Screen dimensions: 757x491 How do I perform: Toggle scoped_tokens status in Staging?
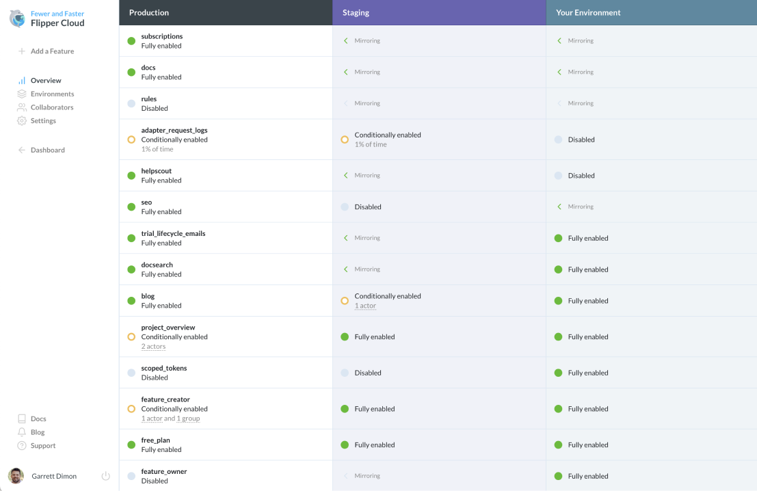[x=345, y=373]
